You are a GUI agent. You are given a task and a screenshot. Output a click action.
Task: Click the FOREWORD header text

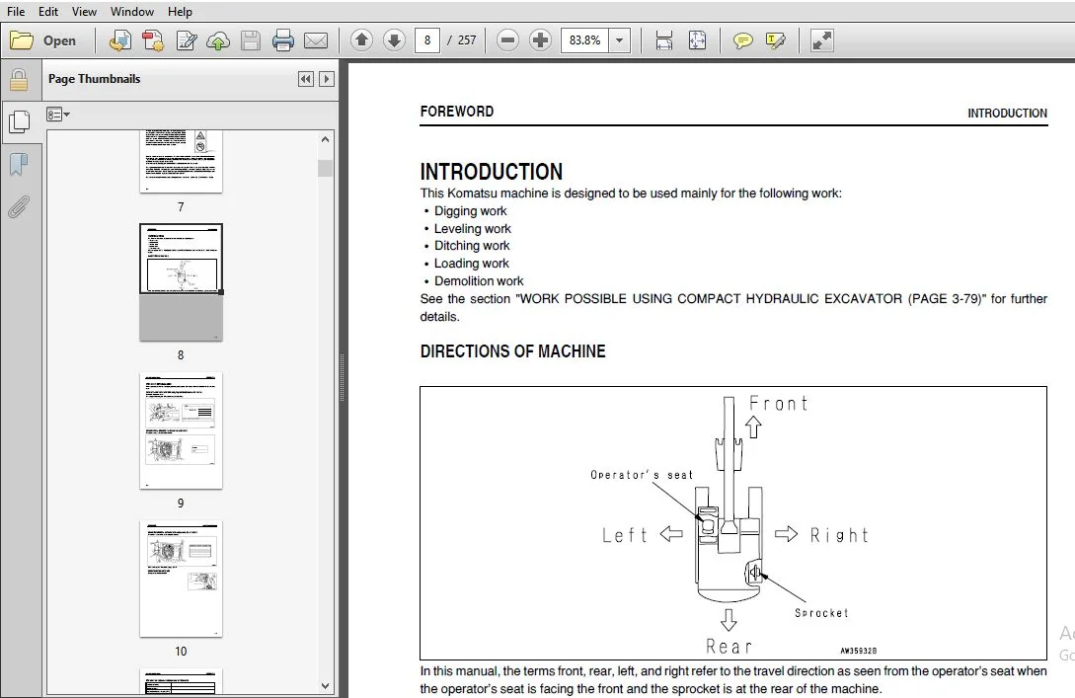[457, 112]
